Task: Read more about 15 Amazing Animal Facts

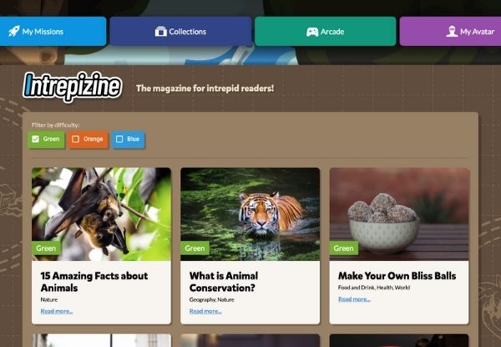Action: coord(57,311)
